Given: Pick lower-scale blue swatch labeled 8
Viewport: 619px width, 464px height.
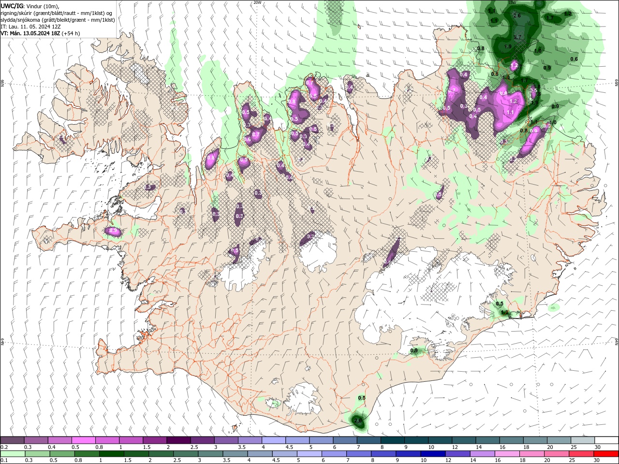Looking at the screenshot, I should tap(383, 454).
